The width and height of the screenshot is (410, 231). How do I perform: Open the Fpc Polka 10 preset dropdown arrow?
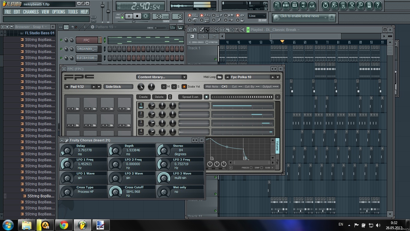(x=278, y=77)
